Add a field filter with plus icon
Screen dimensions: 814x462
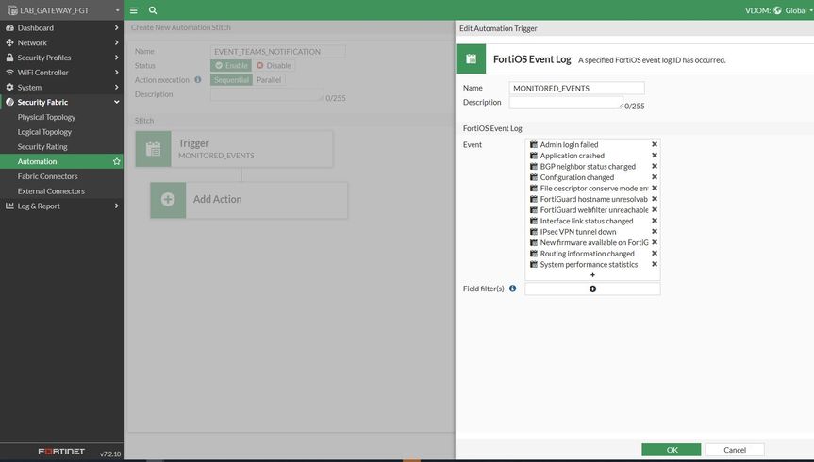(592, 289)
